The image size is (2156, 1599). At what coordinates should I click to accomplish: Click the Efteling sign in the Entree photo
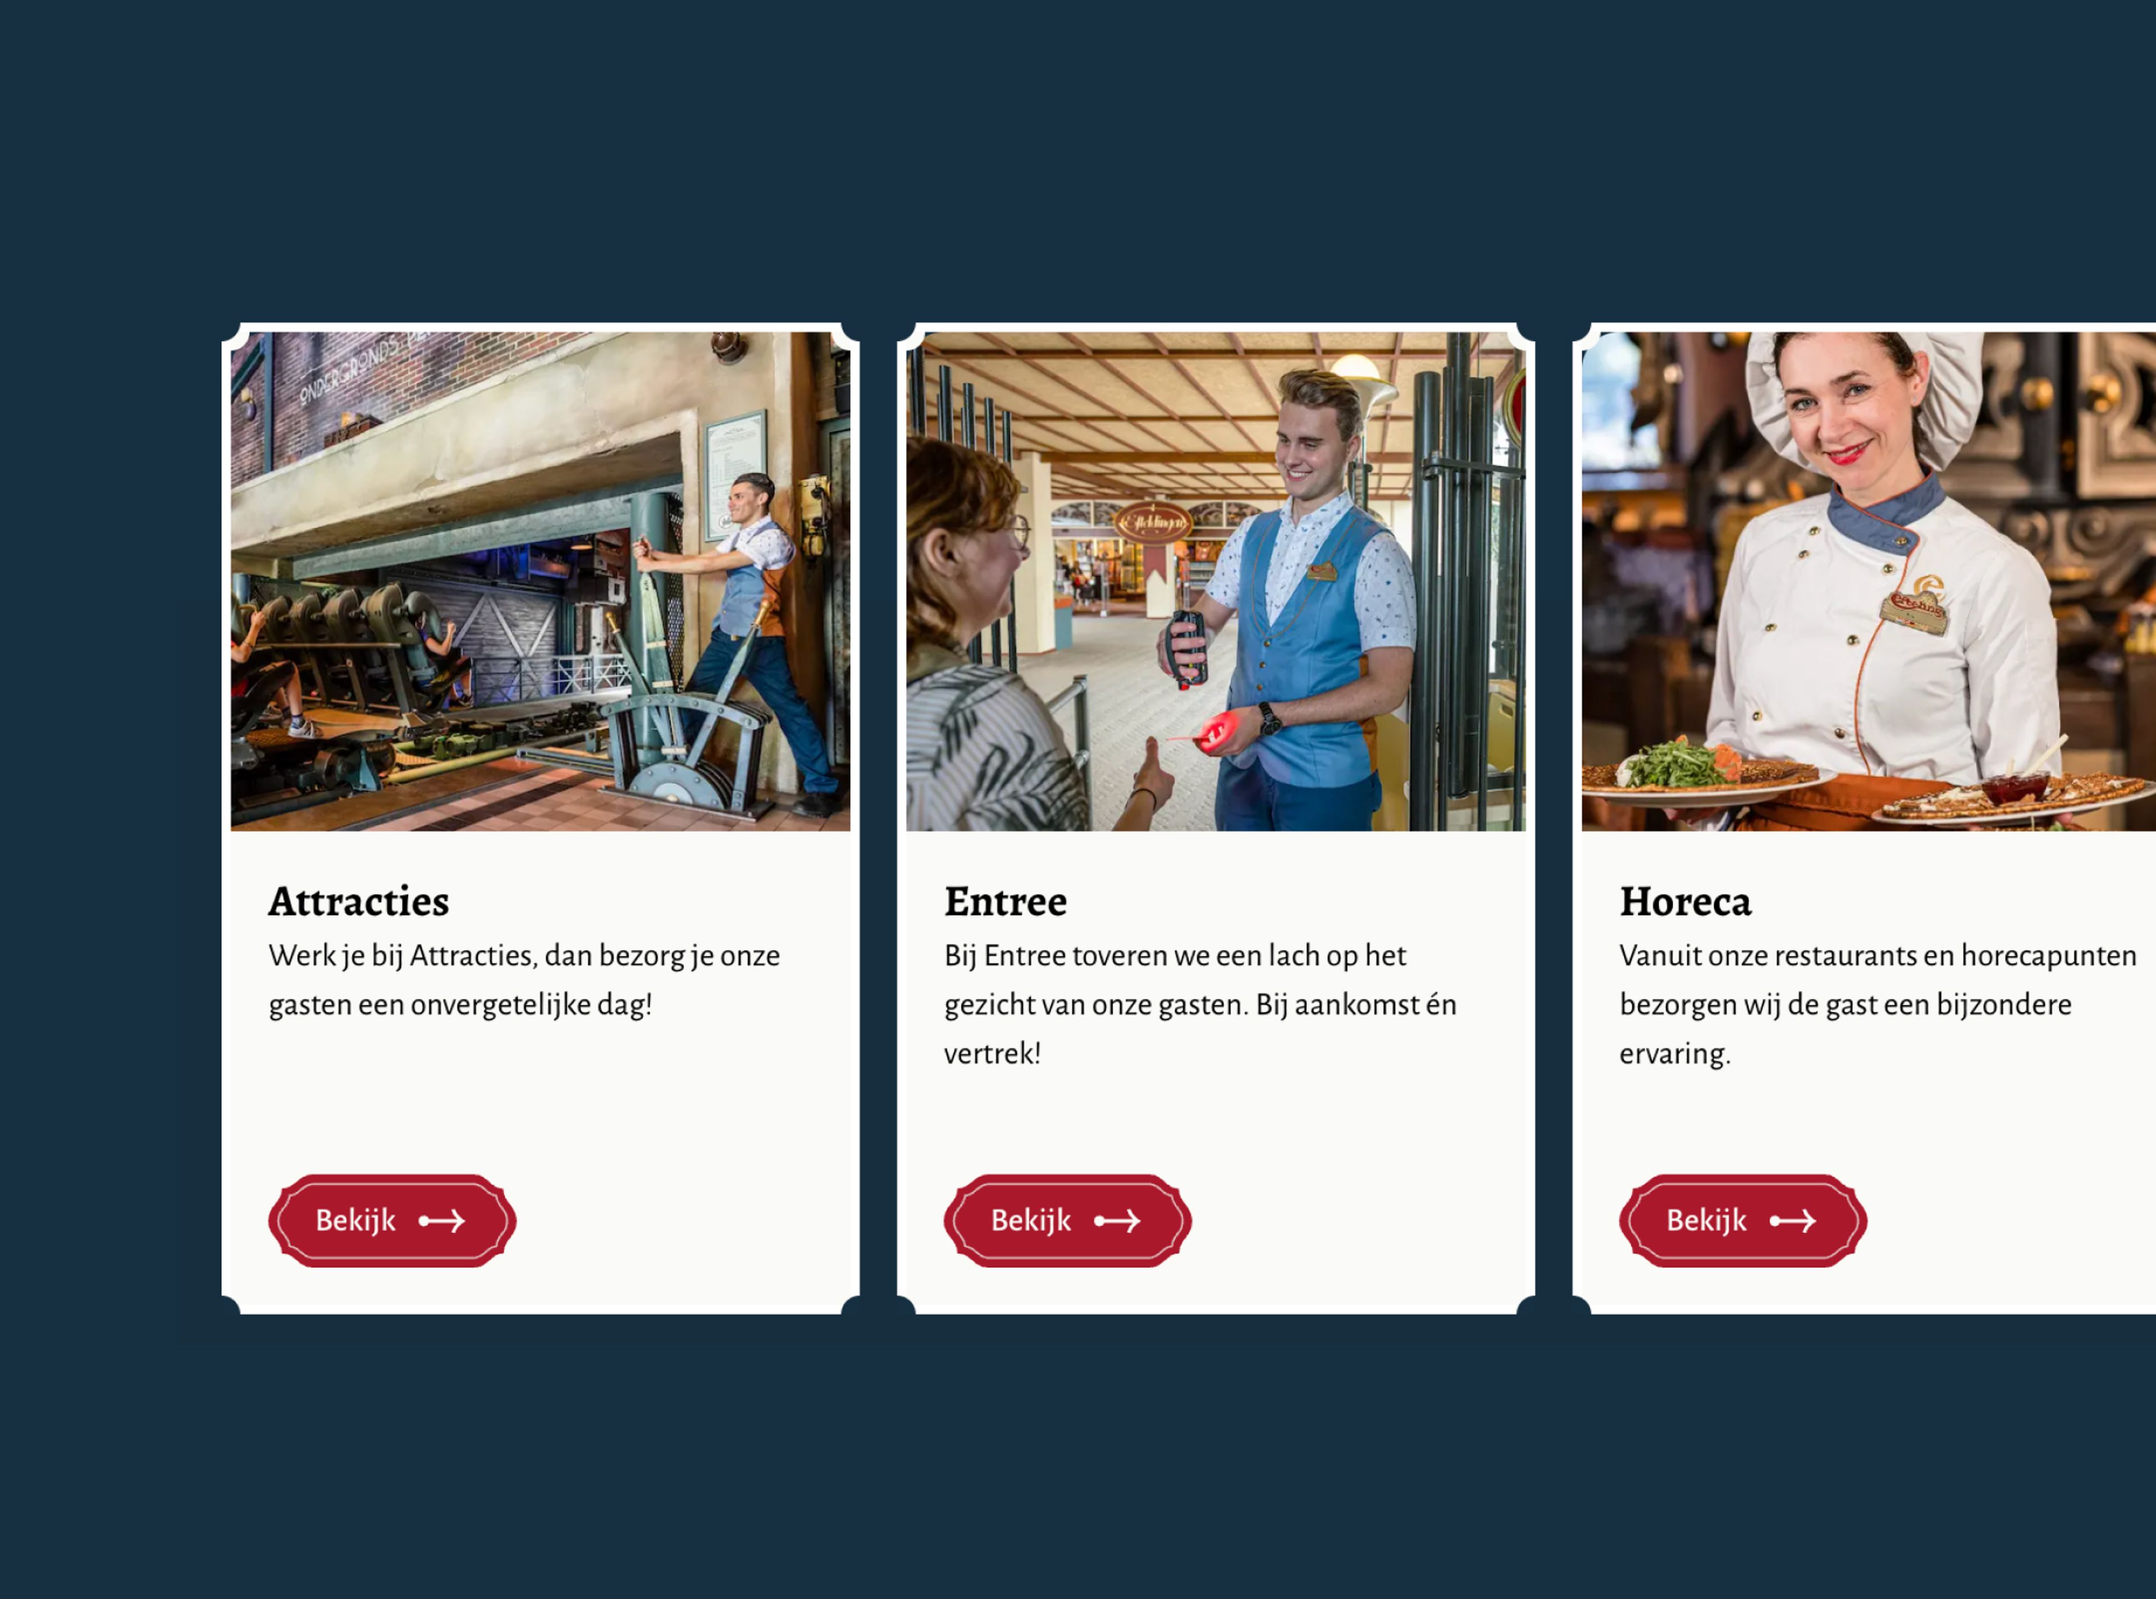click(x=1153, y=523)
